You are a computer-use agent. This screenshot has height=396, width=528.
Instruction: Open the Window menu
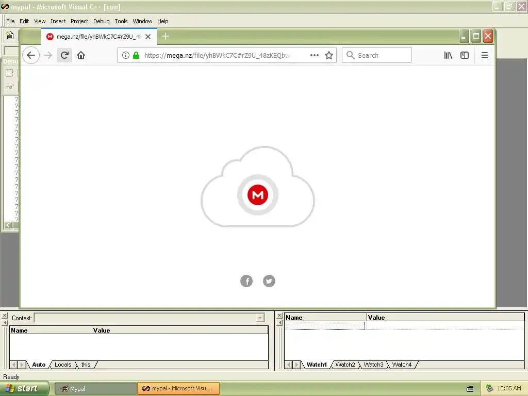(142, 21)
